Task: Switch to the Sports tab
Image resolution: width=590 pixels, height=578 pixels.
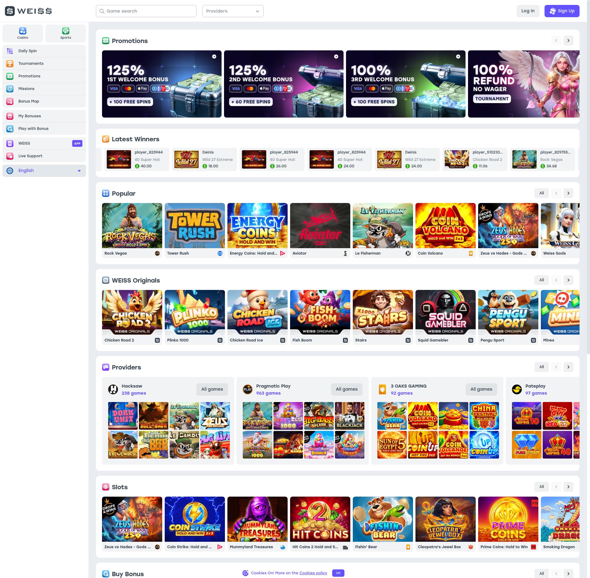Action: pyautogui.click(x=65, y=33)
